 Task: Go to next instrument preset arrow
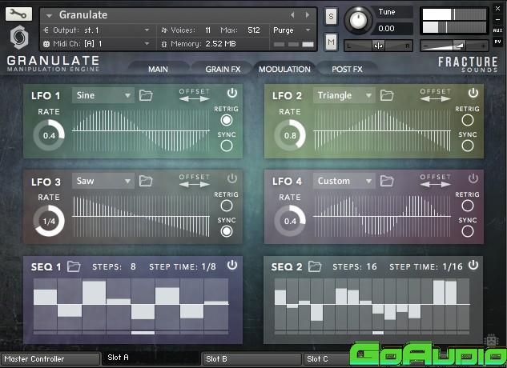(x=308, y=15)
